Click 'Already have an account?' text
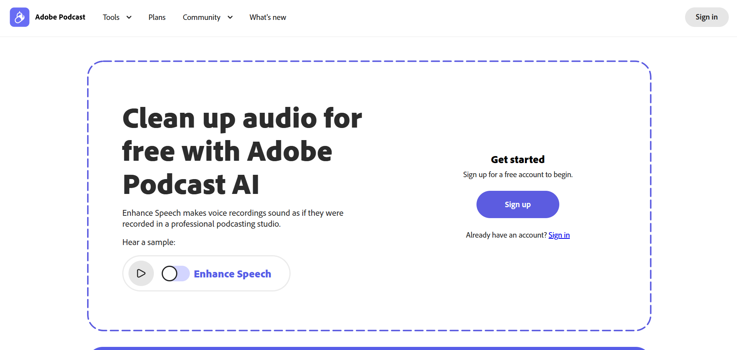The height and width of the screenshot is (350, 737). [506, 235]
